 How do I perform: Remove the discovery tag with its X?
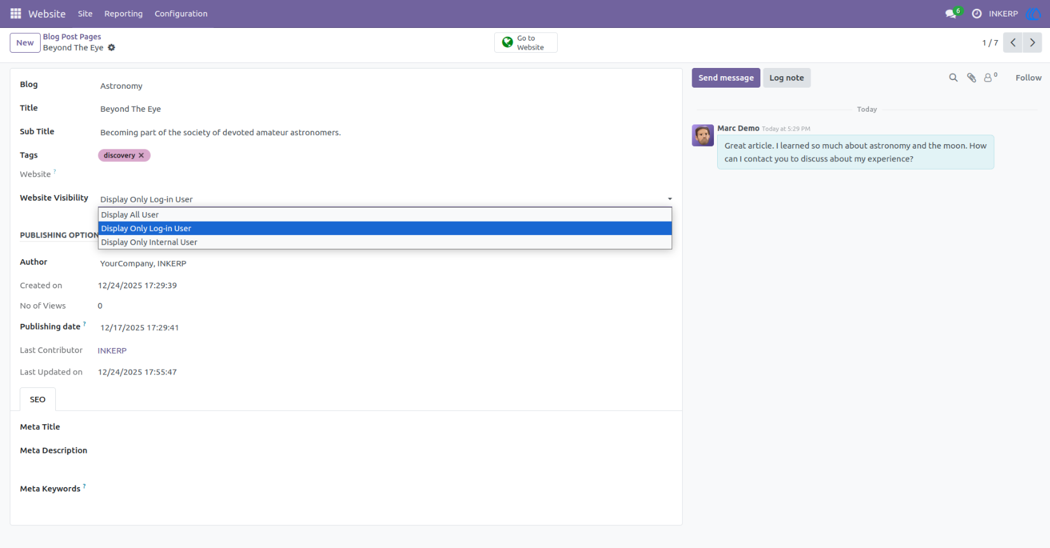(141, 156)
